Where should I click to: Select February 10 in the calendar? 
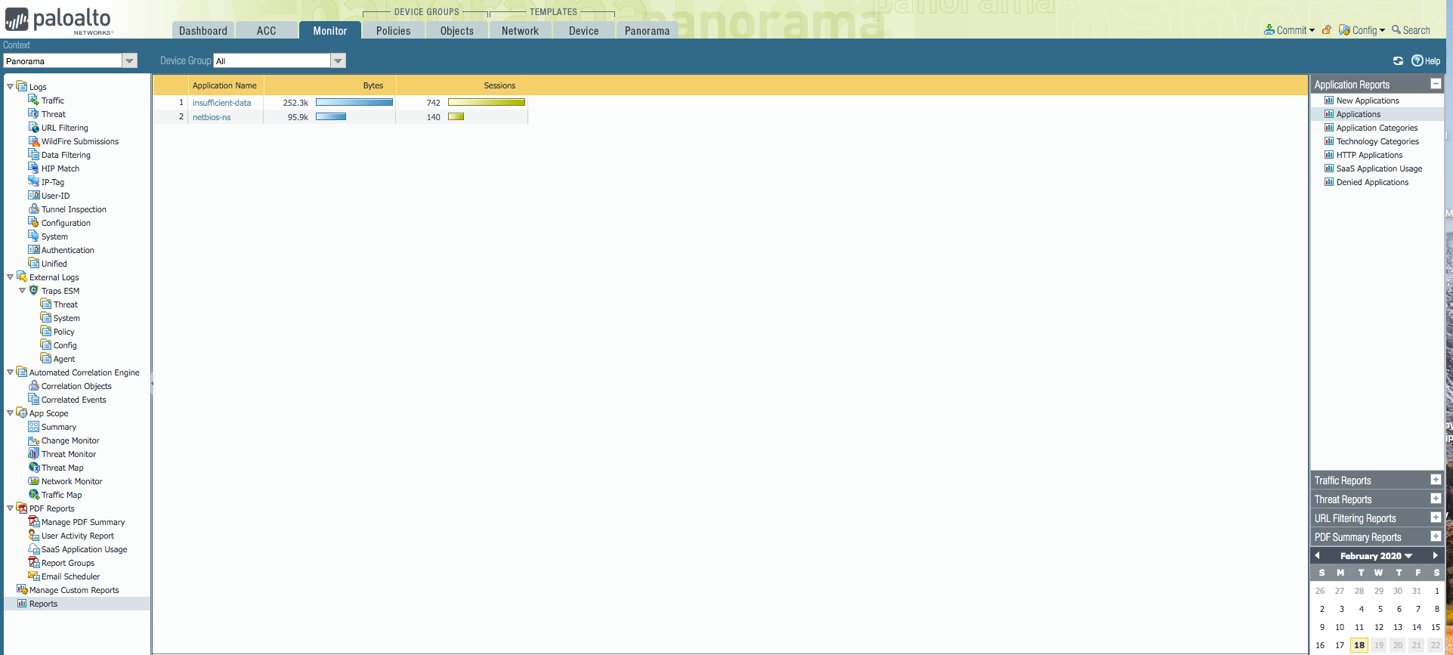click(x=1340, y=627)
